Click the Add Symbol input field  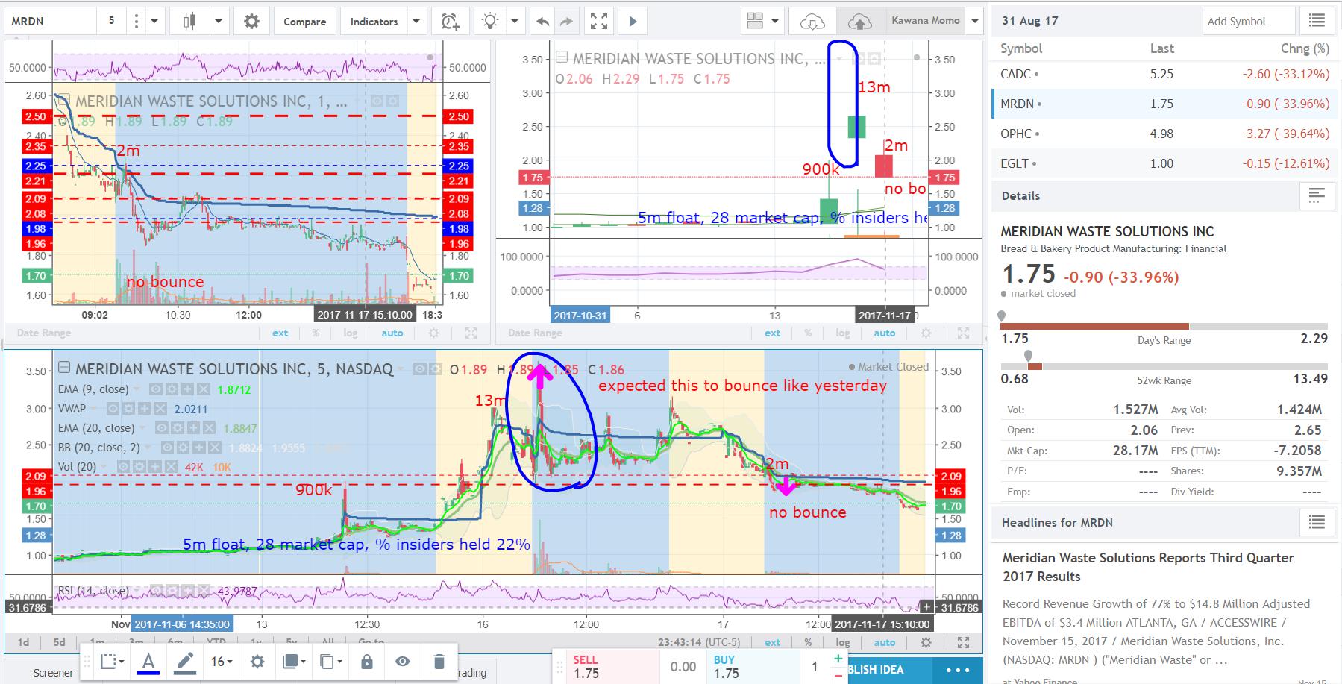point(1249,21)
